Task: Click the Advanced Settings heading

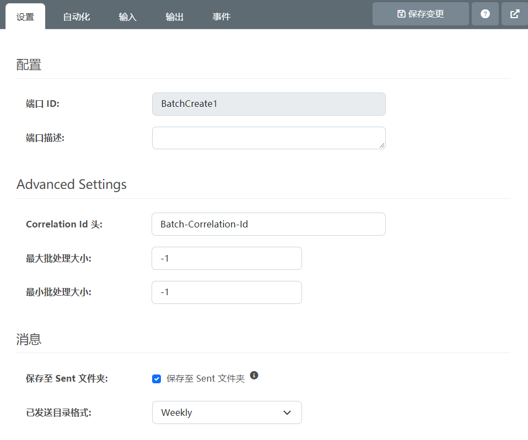Action: [x=72, y=184]
